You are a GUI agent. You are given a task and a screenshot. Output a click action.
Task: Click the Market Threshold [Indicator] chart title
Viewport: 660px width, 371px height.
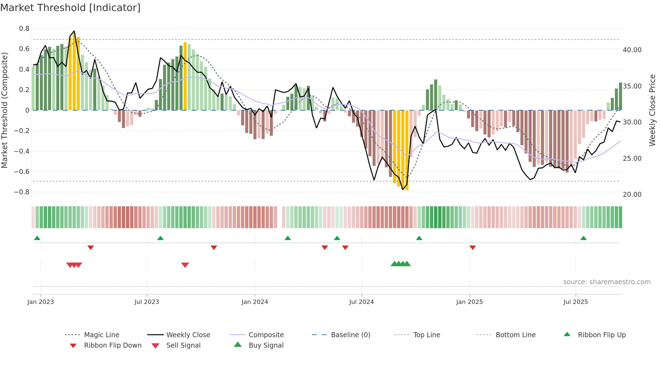click(x=70, y=8)
